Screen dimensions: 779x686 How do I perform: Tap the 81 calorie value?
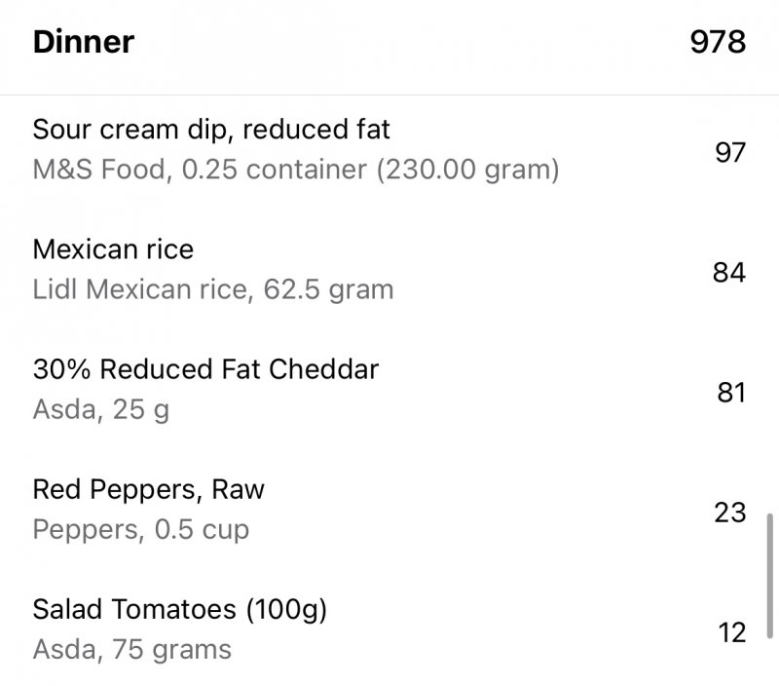(731, 394)
